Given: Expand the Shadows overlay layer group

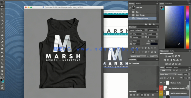Looking at the screenshot, I should pos(165,83).
